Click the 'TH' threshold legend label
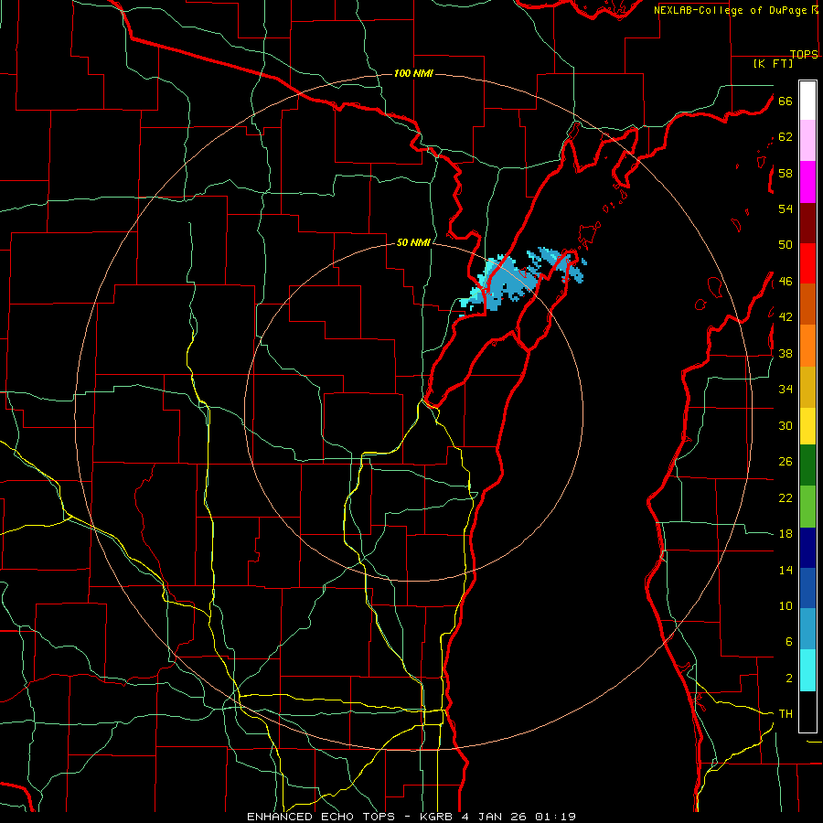The width and height of the screenshot is (823, 823). [x=786, y=714]
